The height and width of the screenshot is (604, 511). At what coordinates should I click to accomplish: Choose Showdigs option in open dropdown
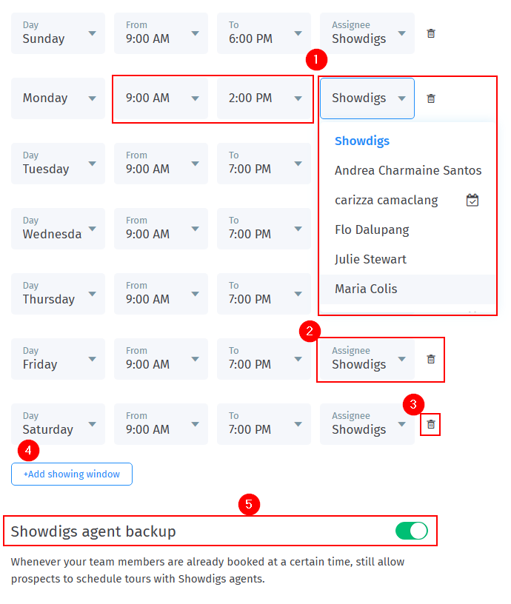[x=362, y=141]
